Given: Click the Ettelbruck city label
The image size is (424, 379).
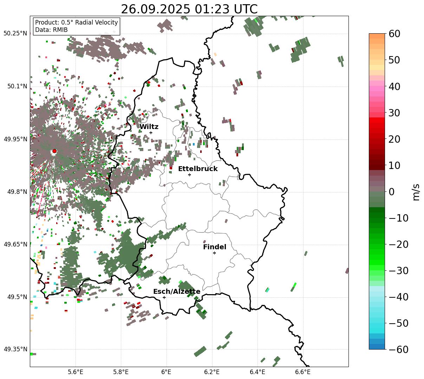Looking at the screenshot, I should coord(198,169).
